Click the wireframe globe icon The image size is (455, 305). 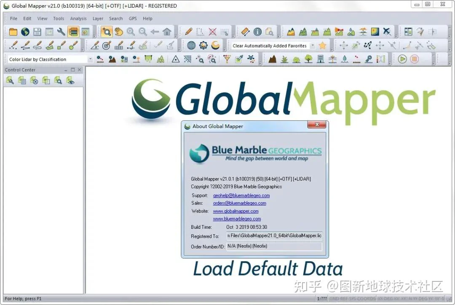tap(191, 45)
